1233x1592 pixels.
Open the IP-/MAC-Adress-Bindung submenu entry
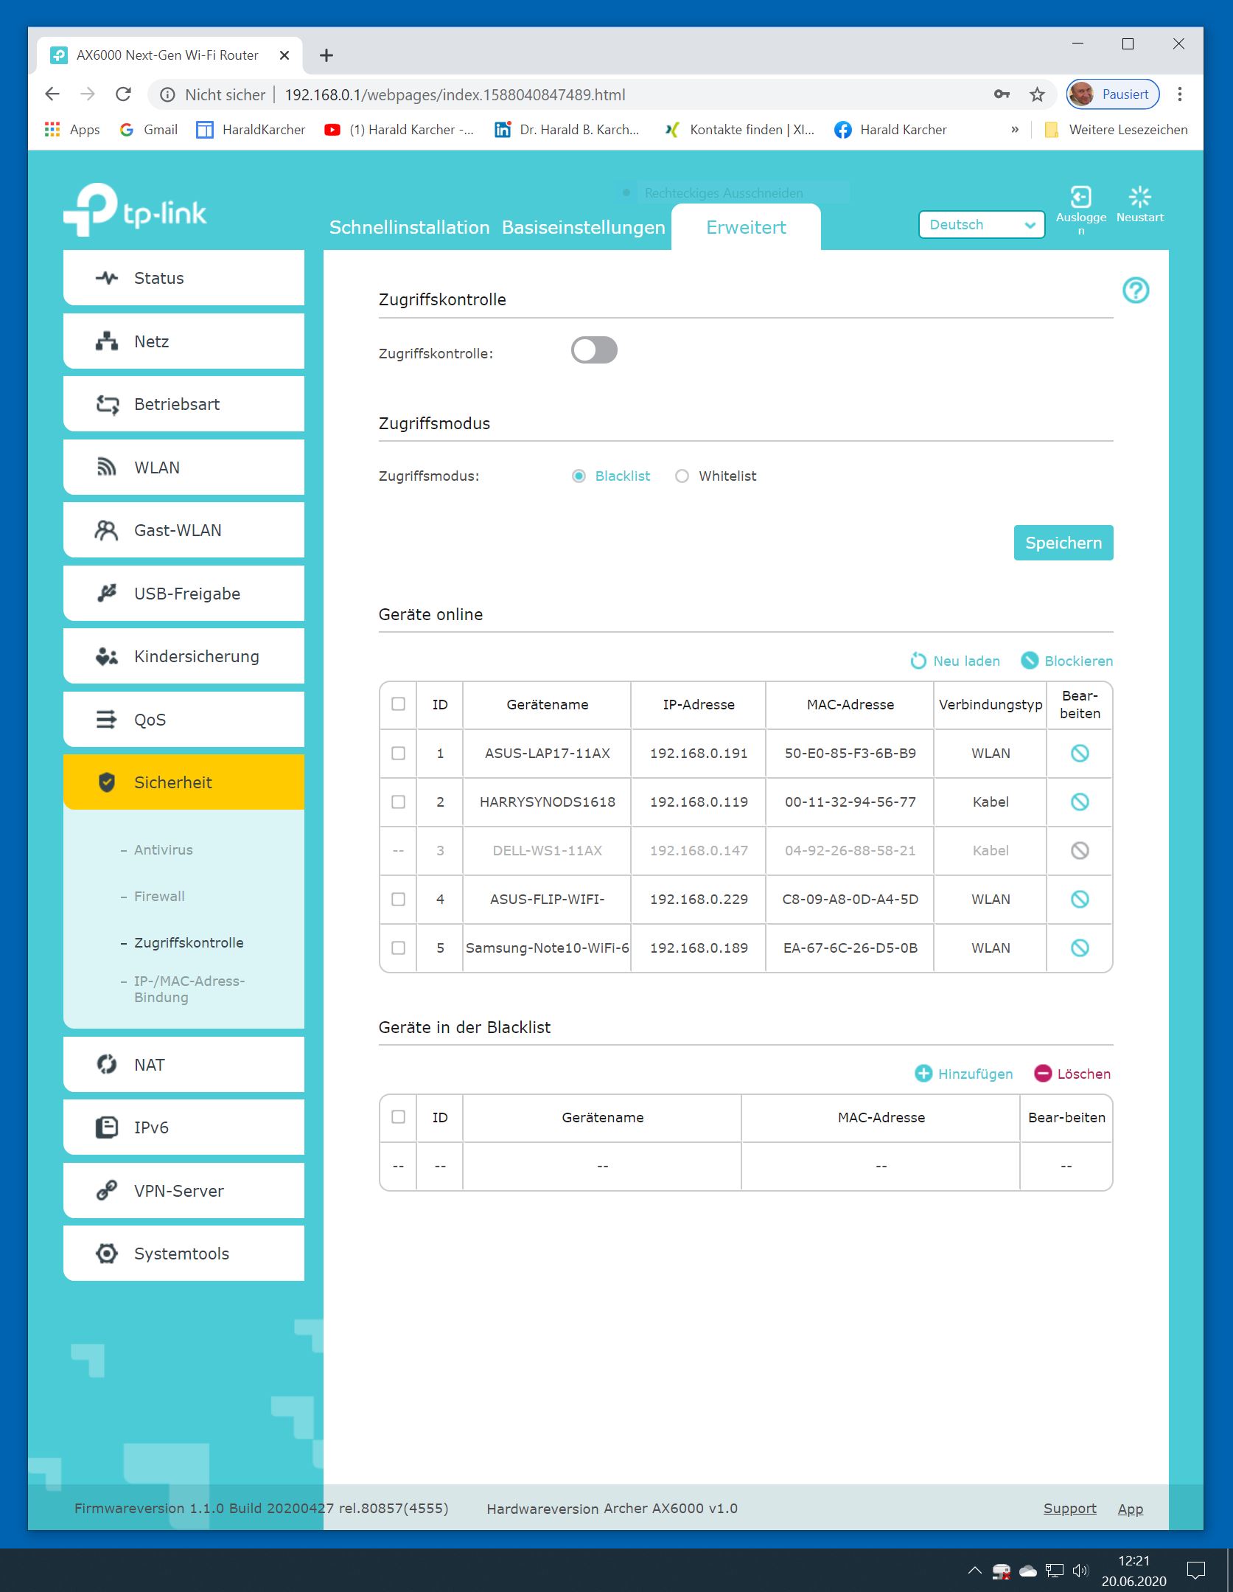(x=189, y=989)
